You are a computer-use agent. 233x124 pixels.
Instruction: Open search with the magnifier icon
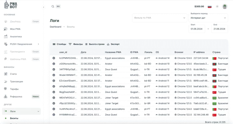coord(53,6)
